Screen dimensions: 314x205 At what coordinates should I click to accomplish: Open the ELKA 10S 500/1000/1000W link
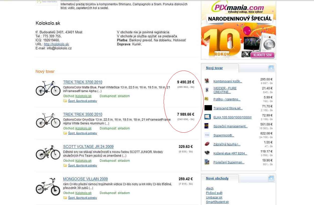pos(233,117)
